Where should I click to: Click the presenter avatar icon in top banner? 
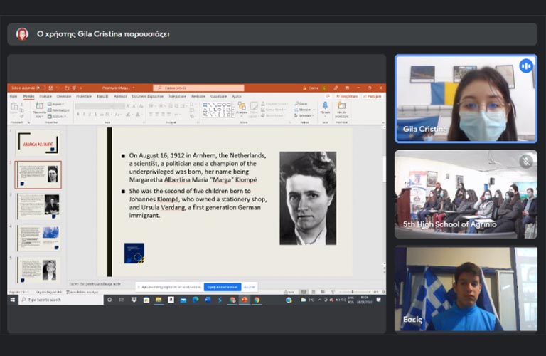(x=22, y=34)
